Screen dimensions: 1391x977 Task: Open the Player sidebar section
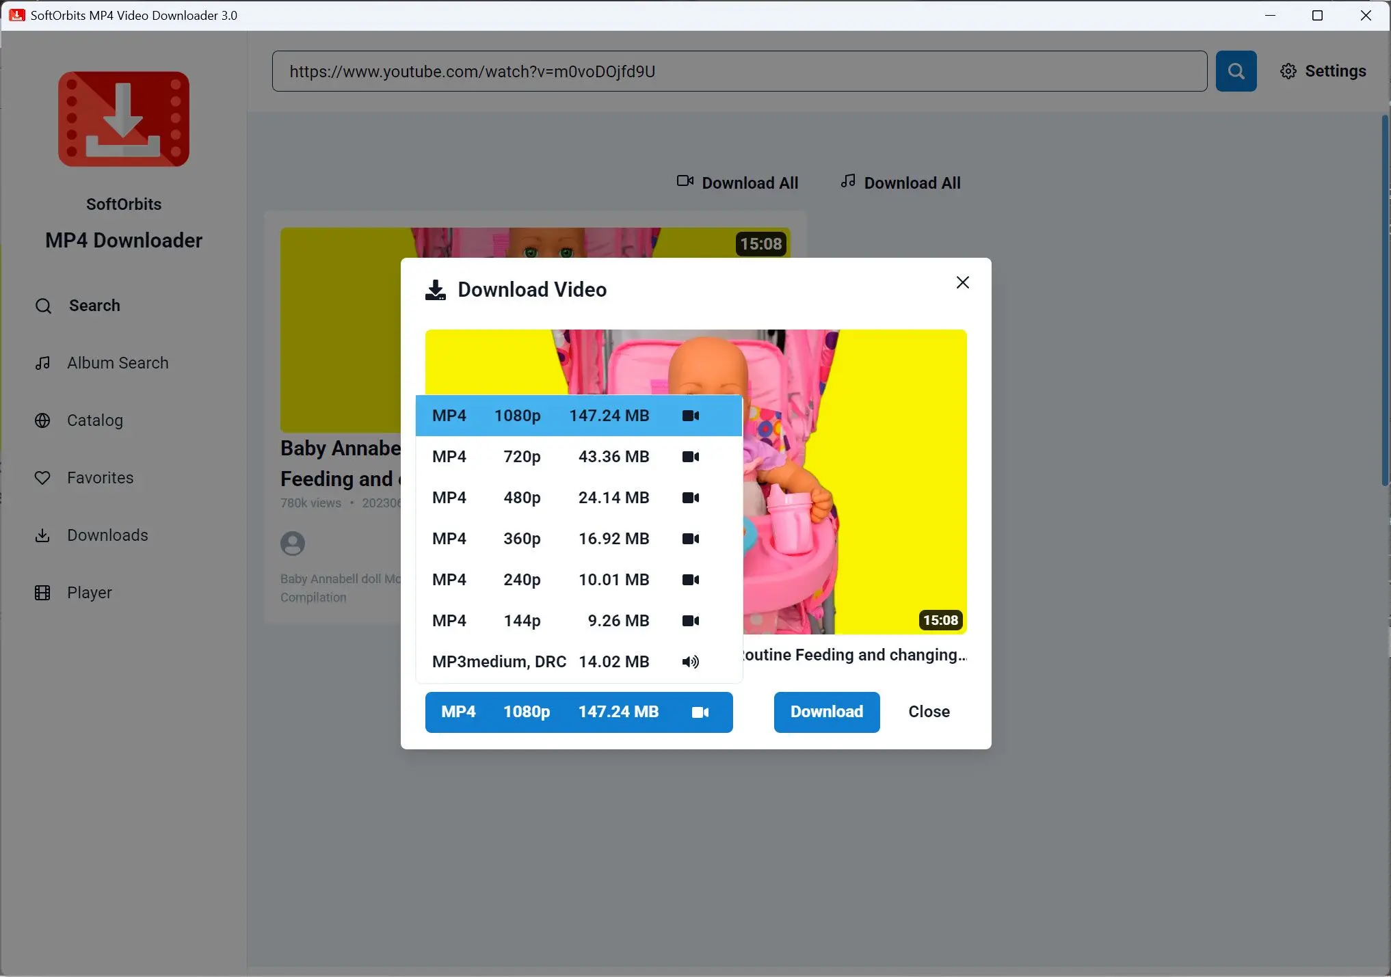coord(90,593)
